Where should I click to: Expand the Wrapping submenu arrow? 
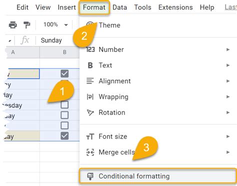(228, 97)
